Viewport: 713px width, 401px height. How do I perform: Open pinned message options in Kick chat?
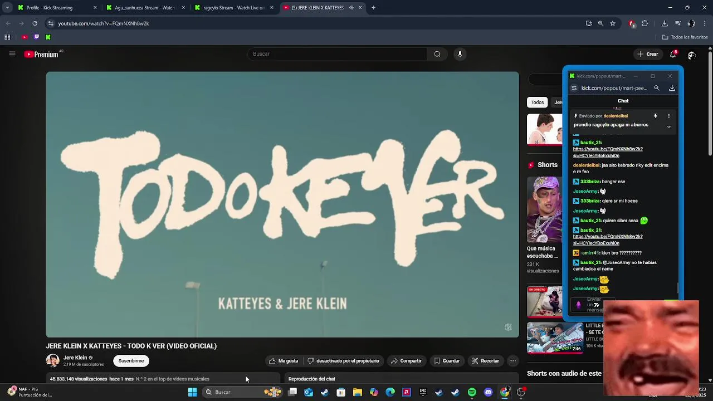click(669, 116)
